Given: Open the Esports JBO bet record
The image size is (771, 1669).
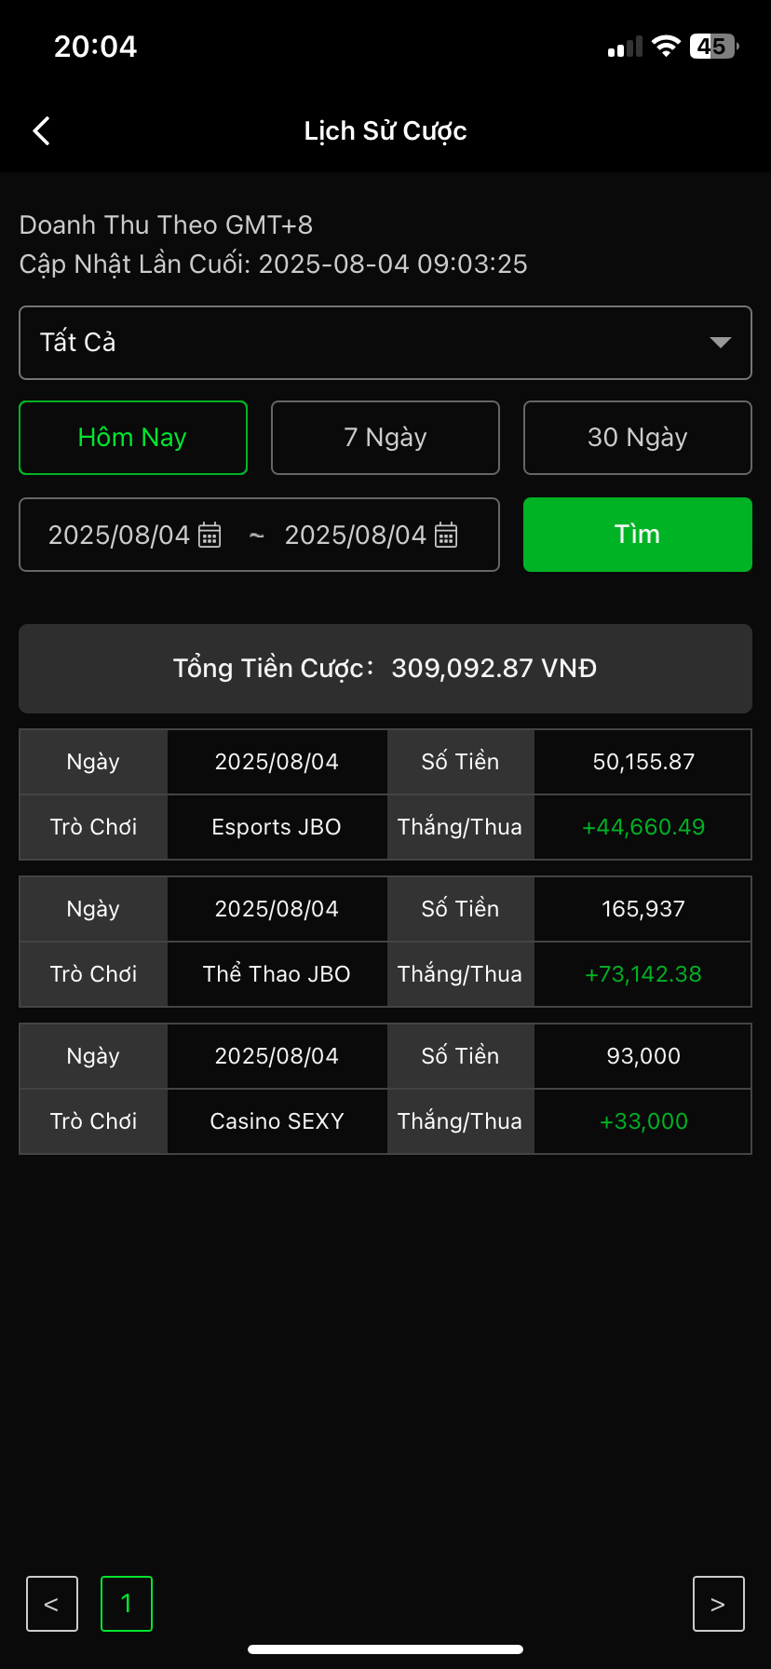Looking at the screenshot, I should pos(277,827).
